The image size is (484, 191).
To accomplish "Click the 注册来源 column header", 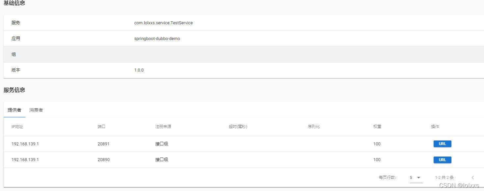I will pyautogui.click(x=163, y=127).
